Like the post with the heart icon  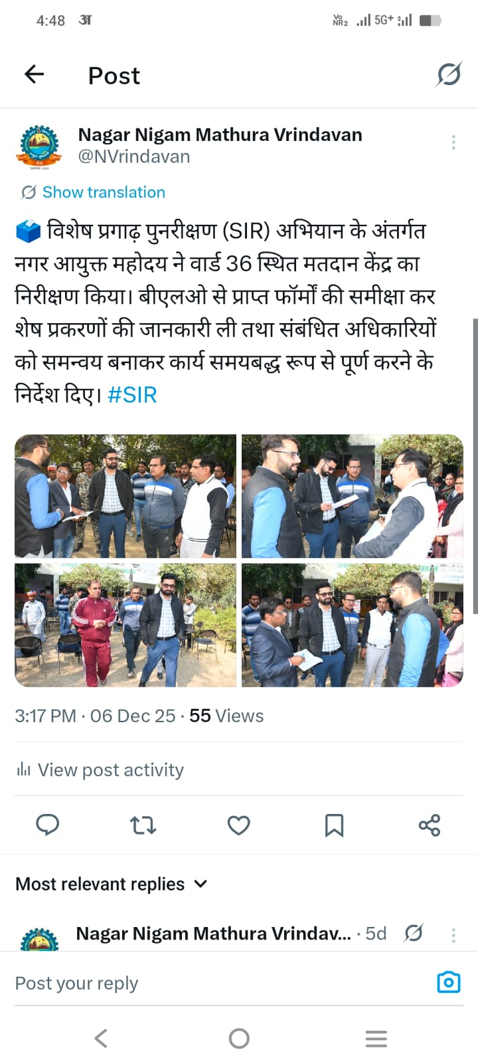click(238, 825)
